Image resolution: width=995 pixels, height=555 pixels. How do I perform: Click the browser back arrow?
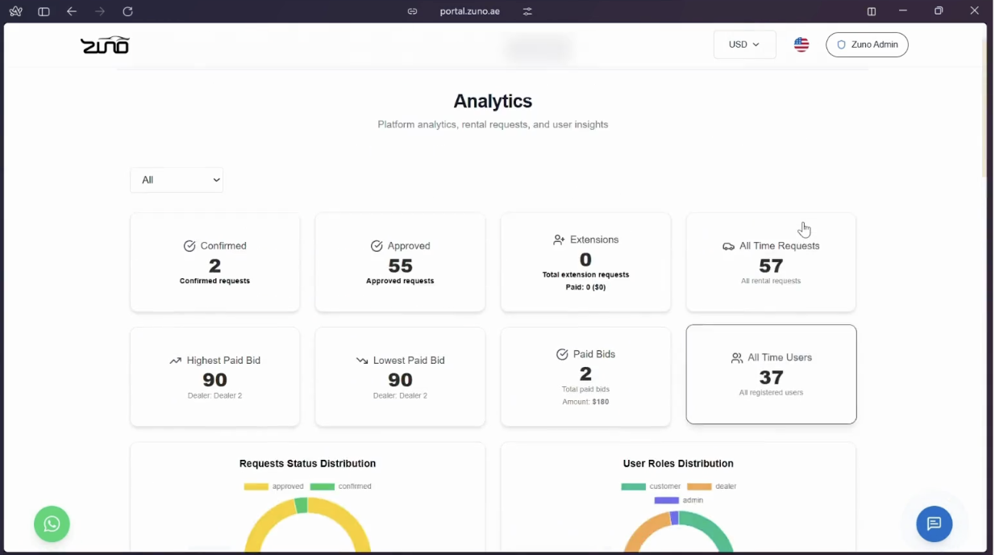pos(72,11)
